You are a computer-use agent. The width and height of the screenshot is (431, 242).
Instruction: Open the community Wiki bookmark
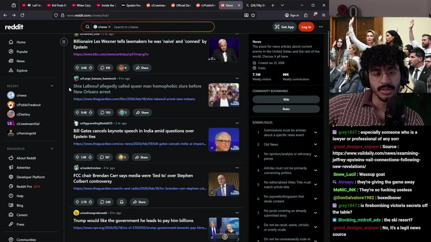pyautogui.click(x=286, y=99)
